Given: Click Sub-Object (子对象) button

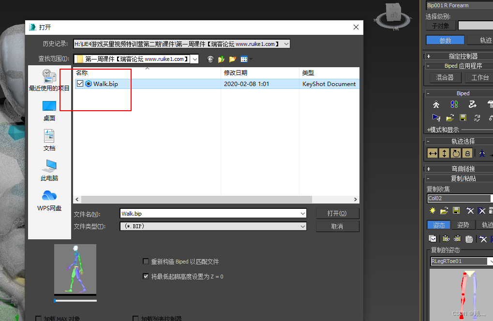Looking at the screenshot, I should (x=441, y=26).
